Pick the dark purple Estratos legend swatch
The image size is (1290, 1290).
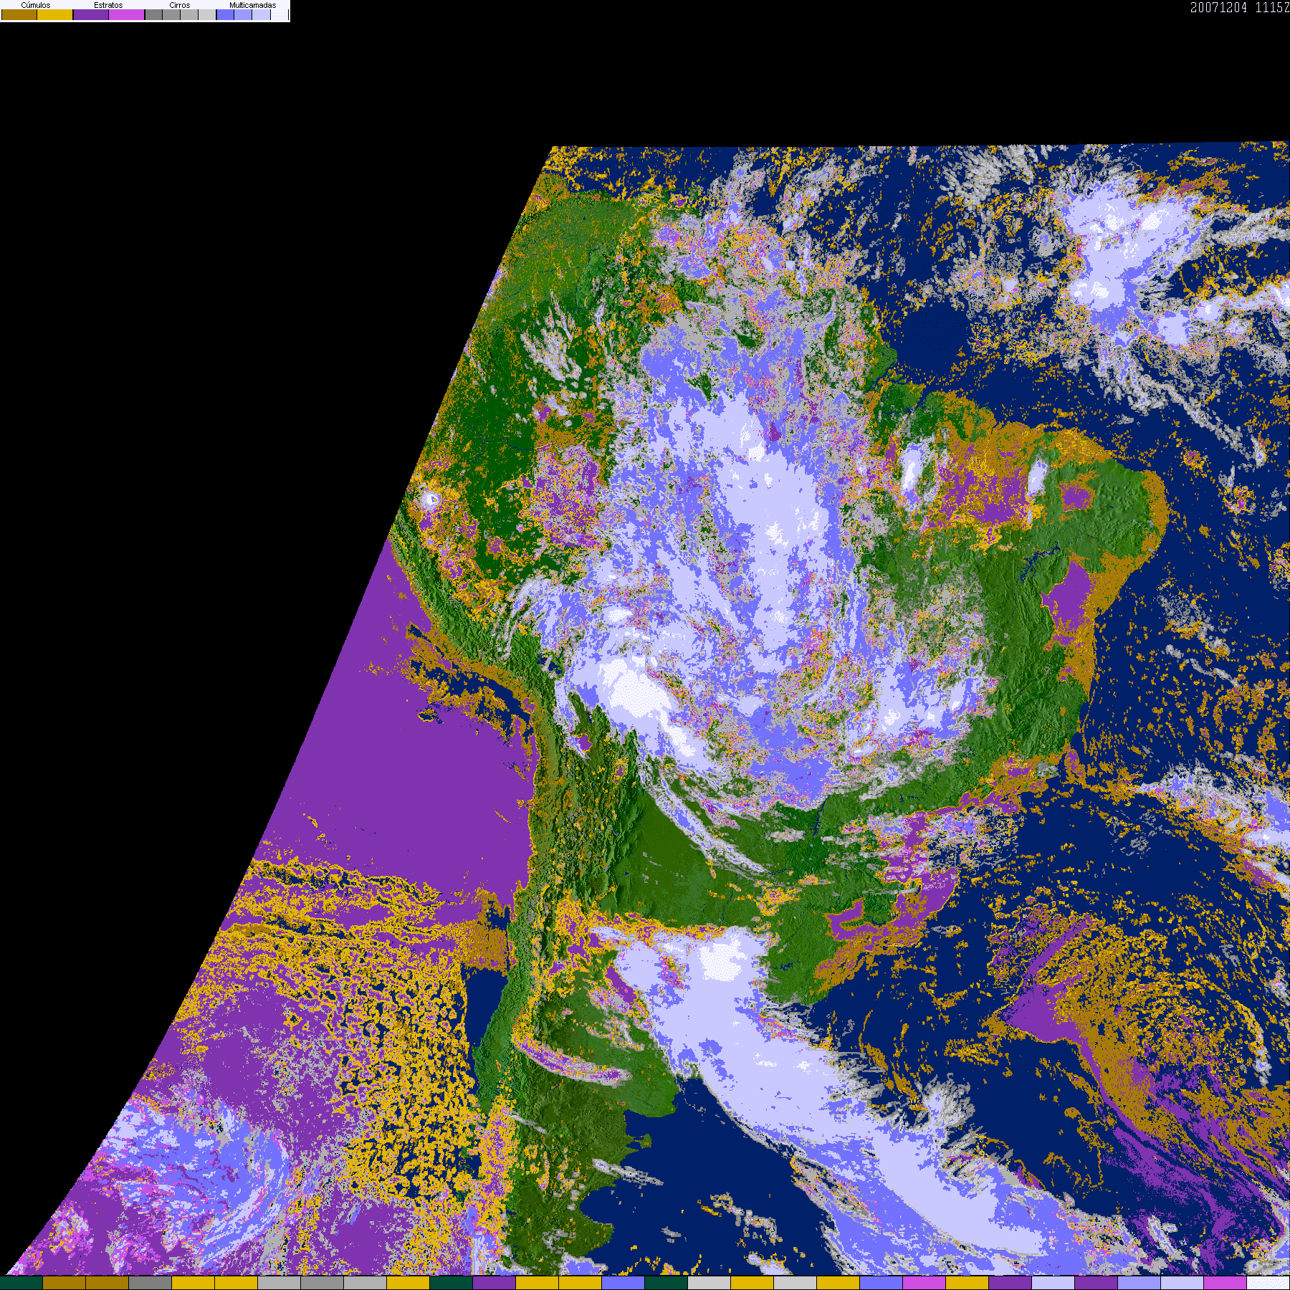point(91,15)
